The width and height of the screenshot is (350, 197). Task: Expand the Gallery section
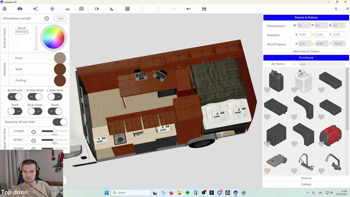[306, 184]
